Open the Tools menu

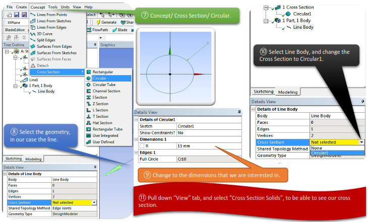(x=53, y=7)
